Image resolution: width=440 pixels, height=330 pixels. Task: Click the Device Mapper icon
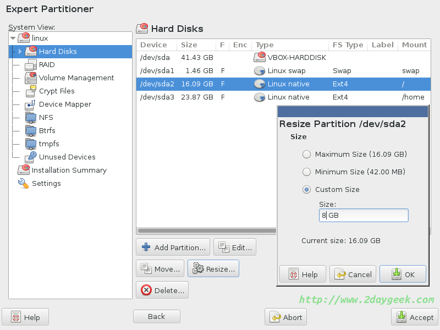30,105
